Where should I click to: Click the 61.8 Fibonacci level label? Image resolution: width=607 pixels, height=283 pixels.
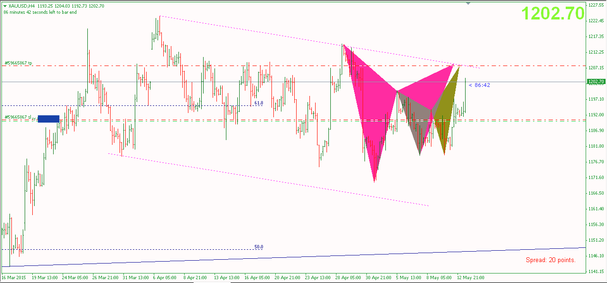pyautogui.click(x=259, y=103)
